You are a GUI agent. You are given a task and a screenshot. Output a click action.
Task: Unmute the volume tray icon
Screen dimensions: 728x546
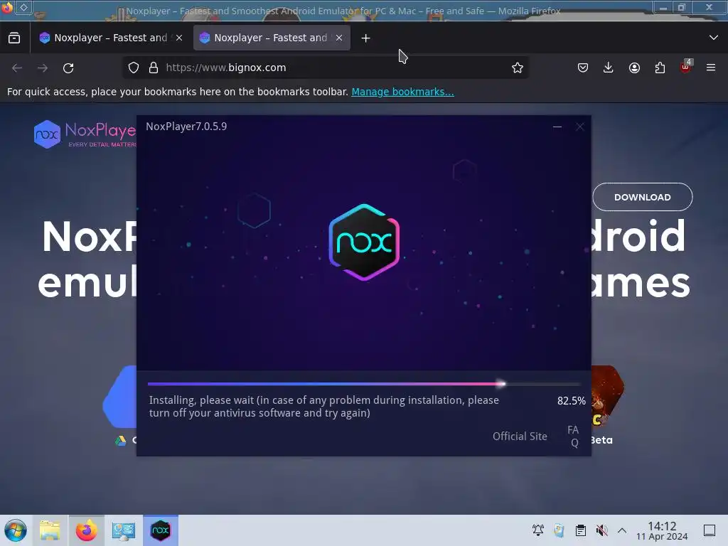click(x=601, y=530)
